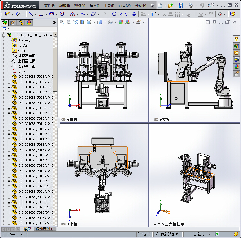Click the 自定义 status bar button

tap(199, 234)
